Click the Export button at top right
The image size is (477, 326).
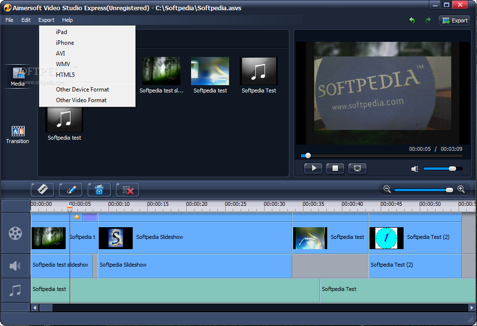coord(455,20)
